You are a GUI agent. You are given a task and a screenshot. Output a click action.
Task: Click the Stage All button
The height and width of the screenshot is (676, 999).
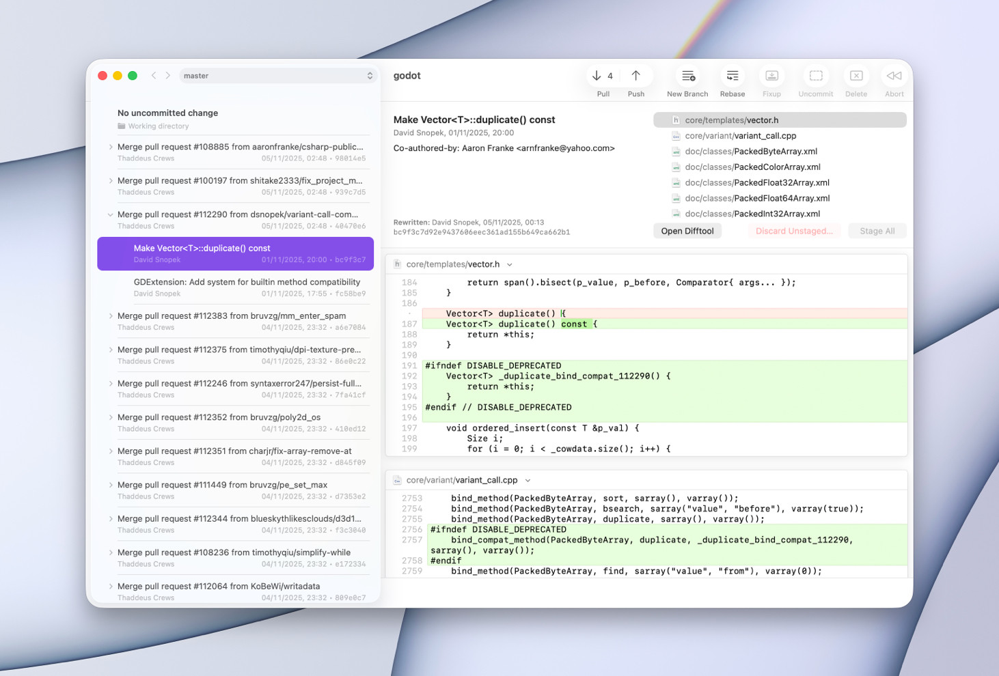(877, 231)
